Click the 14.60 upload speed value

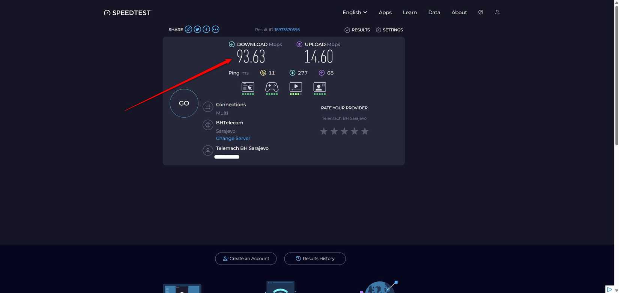(319, 57)
